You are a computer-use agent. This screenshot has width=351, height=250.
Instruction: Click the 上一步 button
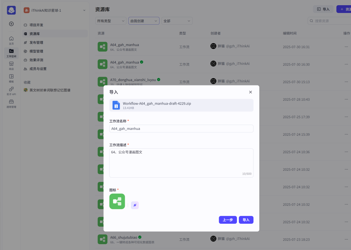point(228,220)
